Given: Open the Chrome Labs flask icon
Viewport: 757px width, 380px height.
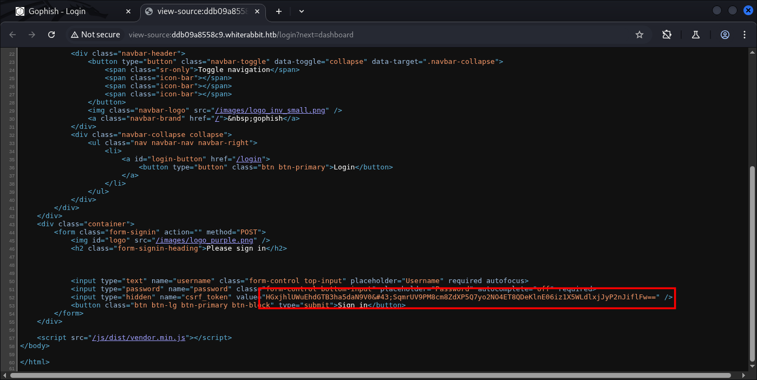Looking at the screenshot, I should 696,35.
